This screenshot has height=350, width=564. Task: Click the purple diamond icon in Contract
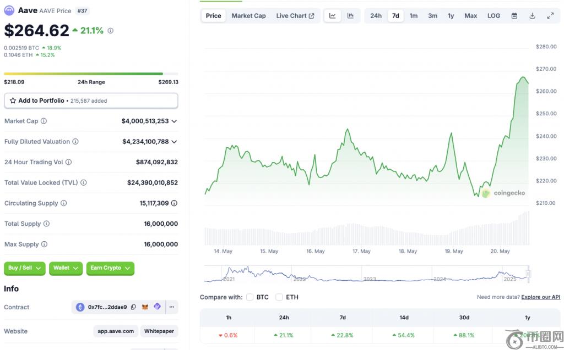(157, 307)
